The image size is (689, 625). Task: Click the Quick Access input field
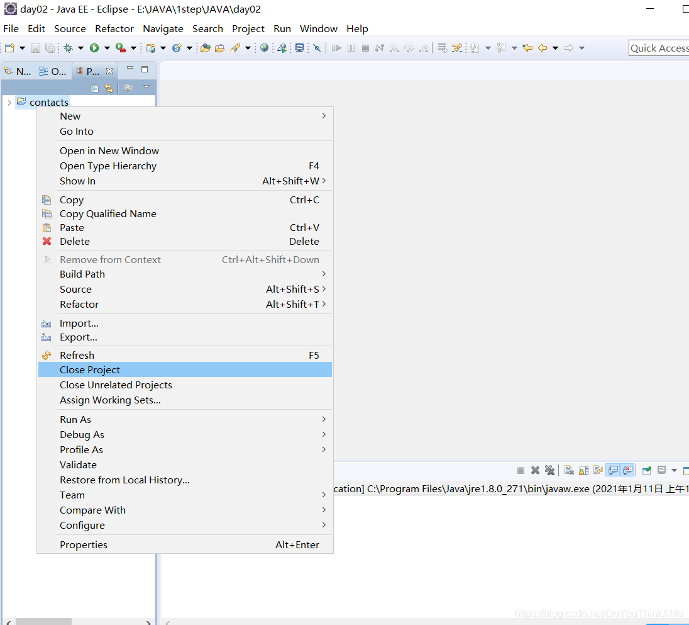point(659,48)
